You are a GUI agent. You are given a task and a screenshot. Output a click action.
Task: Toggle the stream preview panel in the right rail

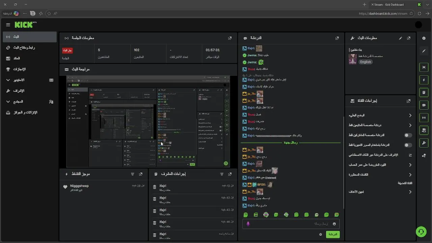(x=424, y=67)
